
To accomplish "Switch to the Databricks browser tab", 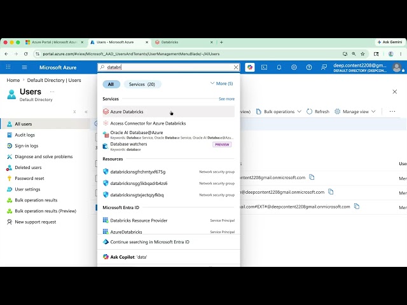I will pos(184,42).
